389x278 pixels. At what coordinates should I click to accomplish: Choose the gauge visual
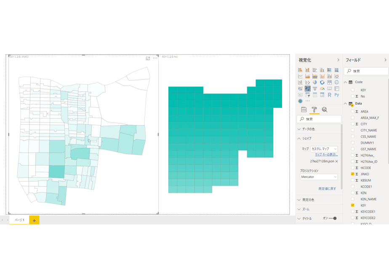click(322, 88)
